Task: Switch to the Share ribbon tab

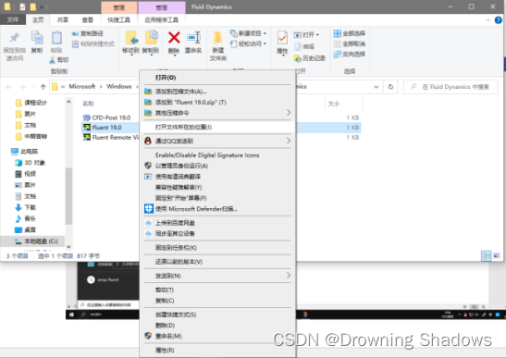Action: pos(63,19)
